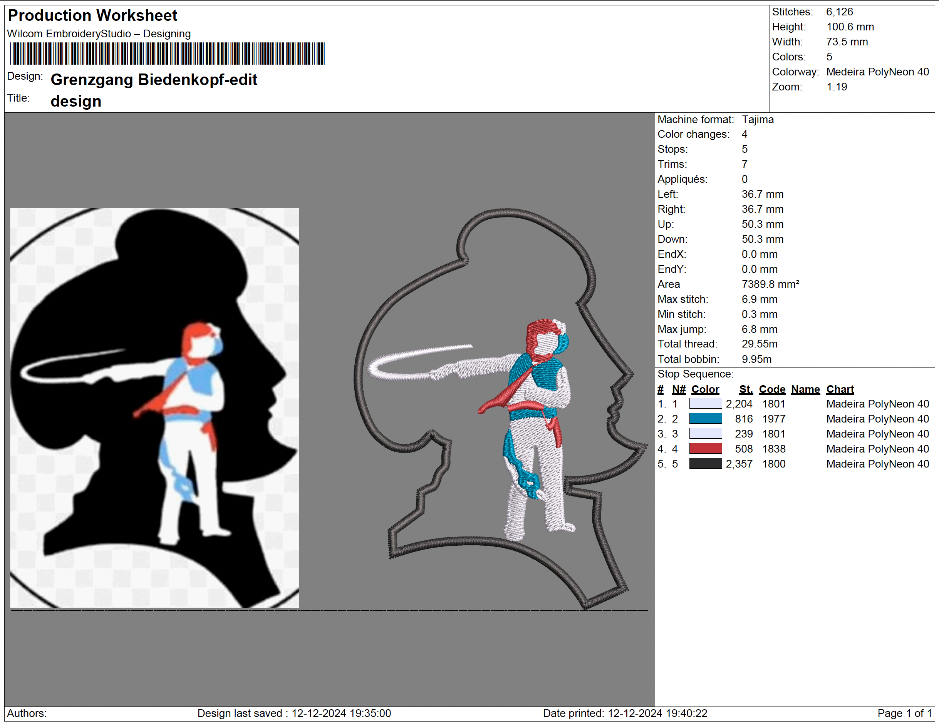Click the light lavender swatch in row 1
939x725 pixels.
tap(705, 404)
